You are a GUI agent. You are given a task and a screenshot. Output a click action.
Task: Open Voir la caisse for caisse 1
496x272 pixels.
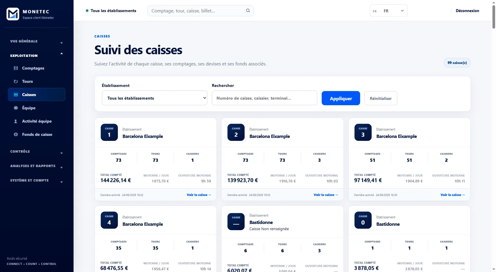pyautogui.click(x=199, y=195)
